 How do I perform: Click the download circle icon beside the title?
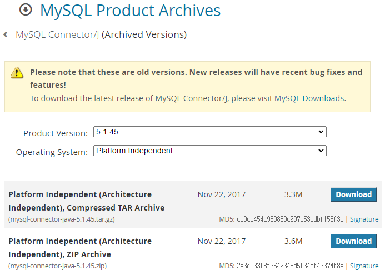click(26, 9)
